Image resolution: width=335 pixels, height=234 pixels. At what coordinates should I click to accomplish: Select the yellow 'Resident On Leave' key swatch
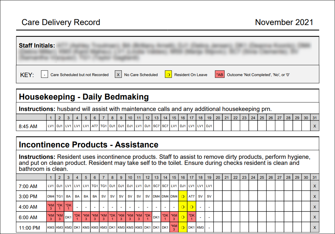coord(168,75)
